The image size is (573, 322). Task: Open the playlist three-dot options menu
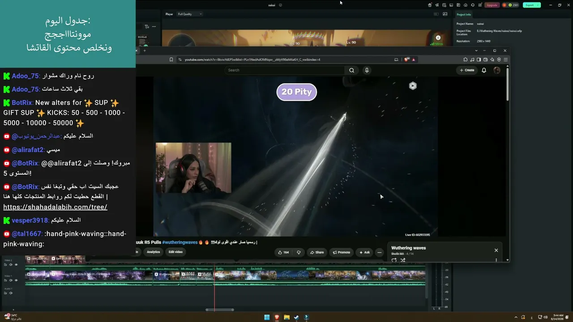pyautogui.click(x=496, y=260)
